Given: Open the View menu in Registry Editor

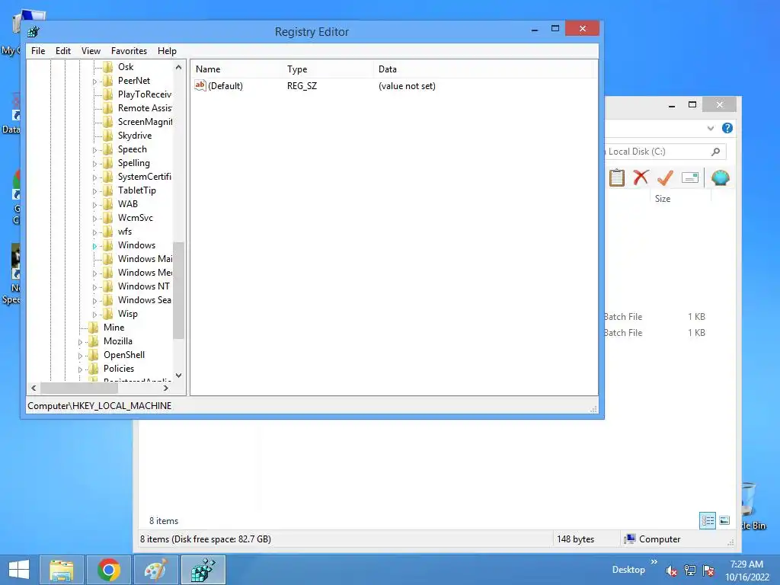Looking at the screenshot, I should coord(91,51).
